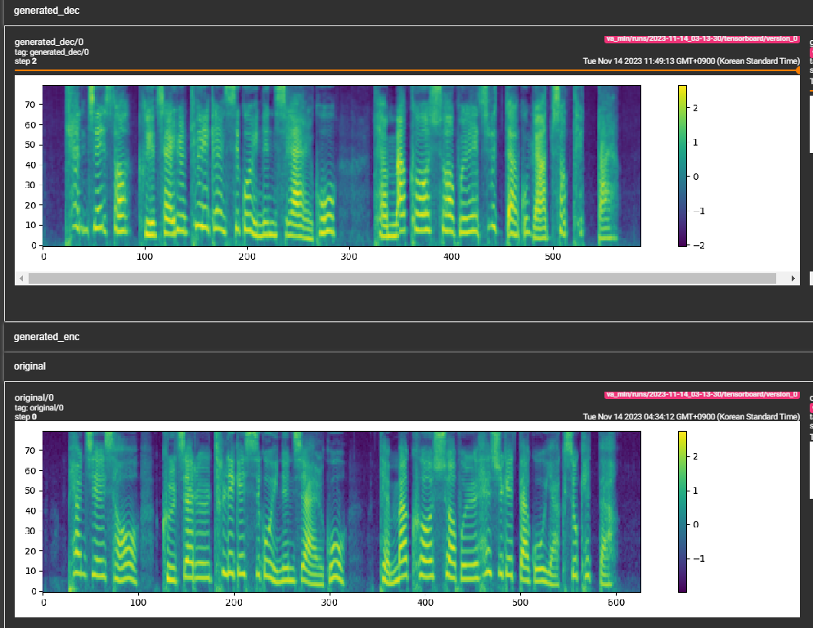
Task: Click 'tag: generated_dec/0' text
Action: pyautogui.click(x=52, y=52)
